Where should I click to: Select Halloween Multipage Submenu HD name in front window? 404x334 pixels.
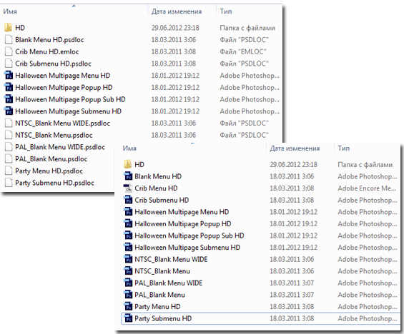[x=187, y=248]
